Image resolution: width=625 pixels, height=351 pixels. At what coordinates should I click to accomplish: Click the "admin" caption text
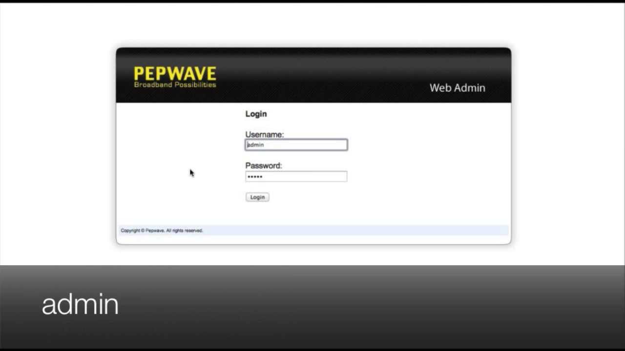coord(80,304)
